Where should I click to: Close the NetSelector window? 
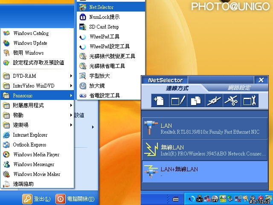(x=261, y=80)
